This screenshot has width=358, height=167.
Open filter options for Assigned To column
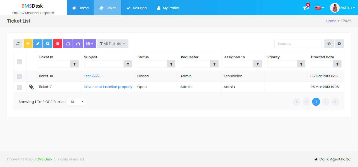258,64
